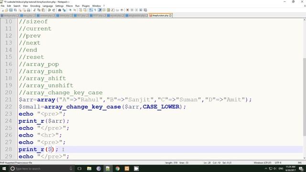Click the UTF-8 encoding status field
The height and width of the screenshot is (172, 306).
click(x=278, y=162)
